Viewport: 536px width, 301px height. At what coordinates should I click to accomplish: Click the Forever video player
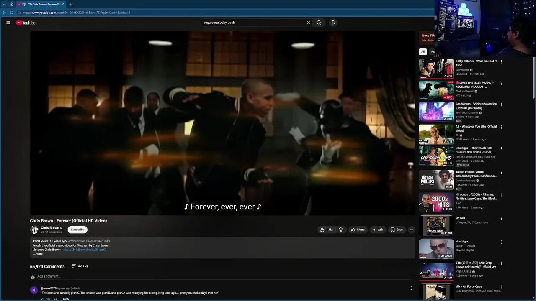click(222, 123)
